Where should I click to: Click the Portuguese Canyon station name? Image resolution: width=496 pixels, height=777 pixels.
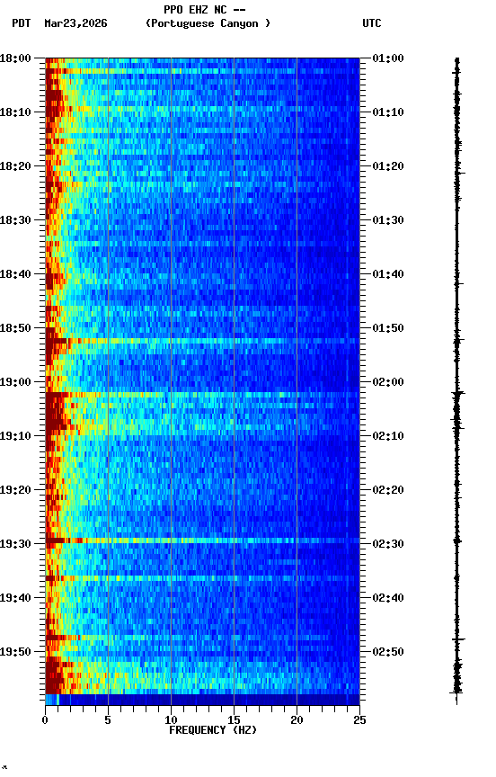(208, 23)
